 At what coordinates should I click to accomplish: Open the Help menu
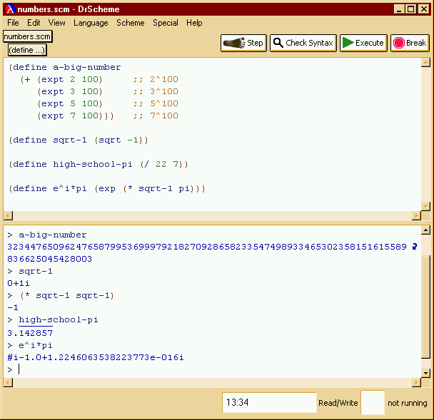(194, 23)
